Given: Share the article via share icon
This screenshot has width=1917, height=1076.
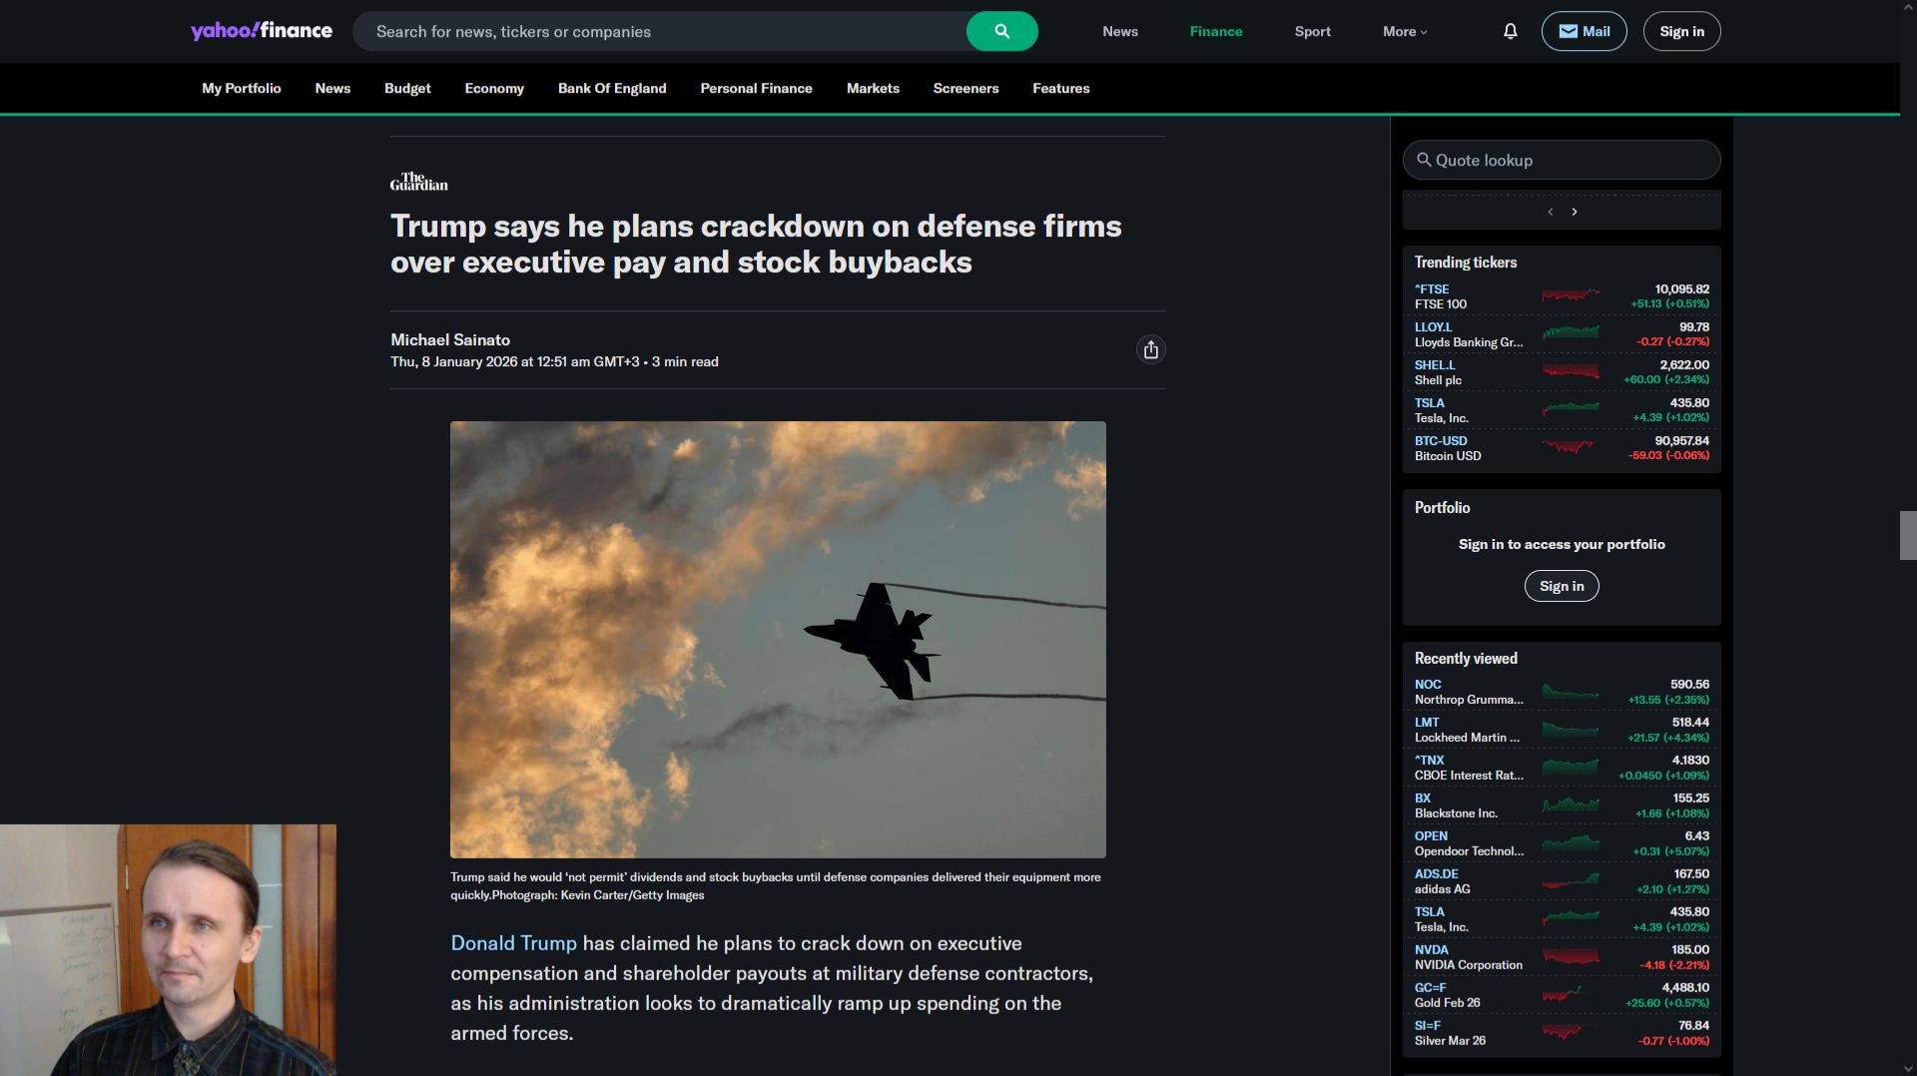Looking at the screenshot, I should [1151, 349].
